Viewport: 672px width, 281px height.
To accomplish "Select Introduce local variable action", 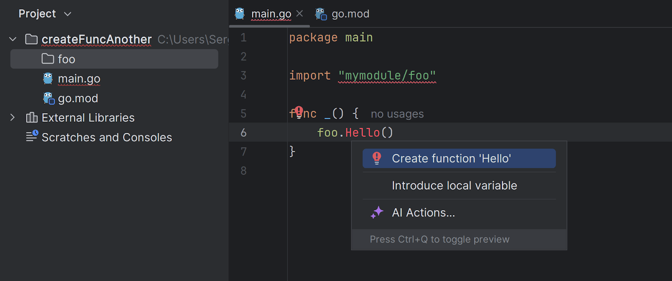I will coord(454,185).
